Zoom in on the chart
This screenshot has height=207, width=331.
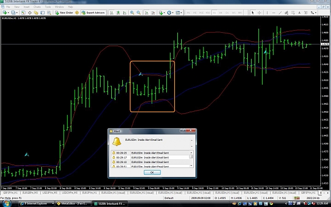[132, 13]
